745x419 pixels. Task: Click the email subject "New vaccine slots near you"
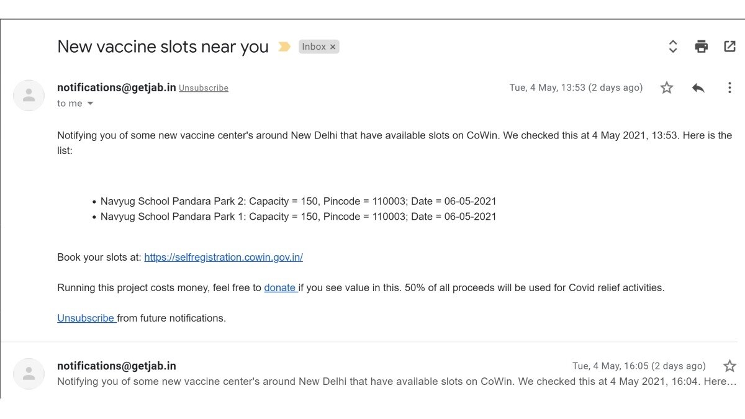click(163, 47)
